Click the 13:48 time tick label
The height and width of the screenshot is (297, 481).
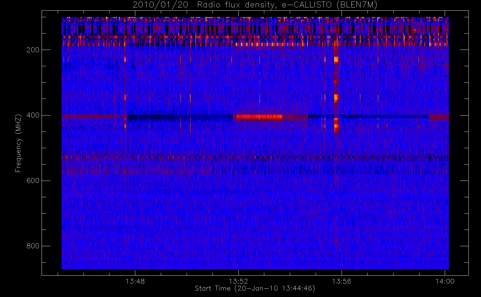[135, 281]
